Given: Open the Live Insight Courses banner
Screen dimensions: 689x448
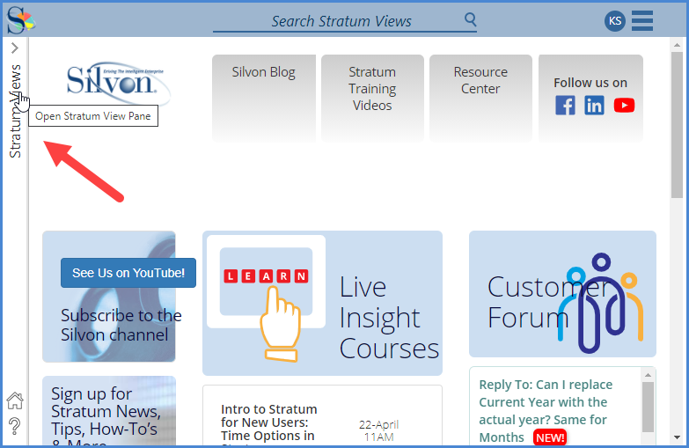Looking at the screenshot, I should coord(322,303).
